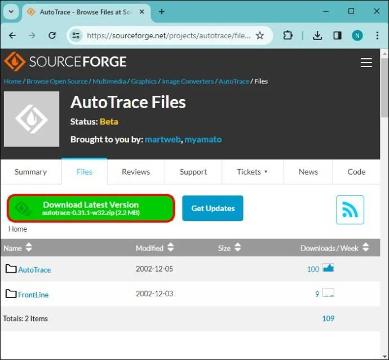
Task: Open the News tab
Action: [x=308, y=172]
